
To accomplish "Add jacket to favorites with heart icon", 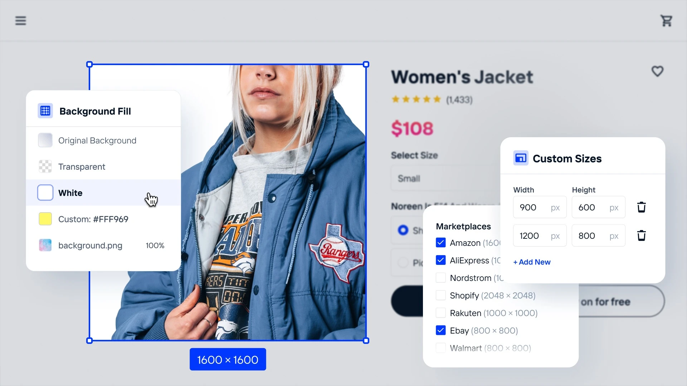I will [x=657, y=71].
